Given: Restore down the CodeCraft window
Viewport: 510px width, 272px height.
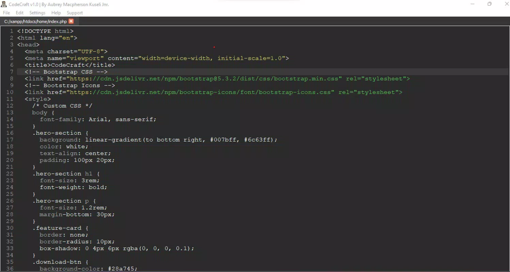Looking at the screenshot, I should [490, 4].
